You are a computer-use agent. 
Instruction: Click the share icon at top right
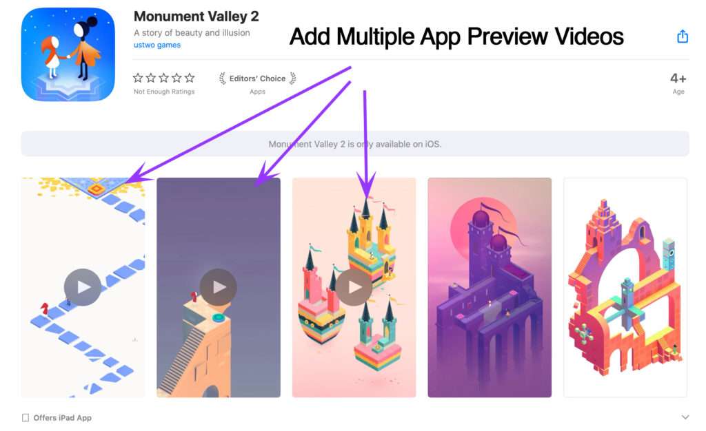point(683,36)
